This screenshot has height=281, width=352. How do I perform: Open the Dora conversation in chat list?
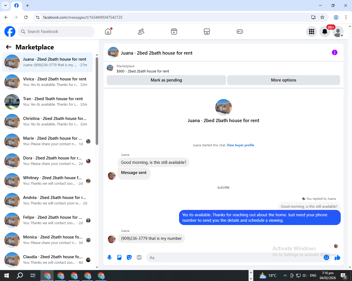click(x=47, y=161)
